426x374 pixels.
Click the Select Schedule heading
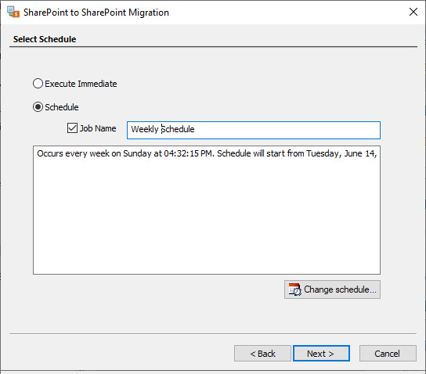coord(45,39)
